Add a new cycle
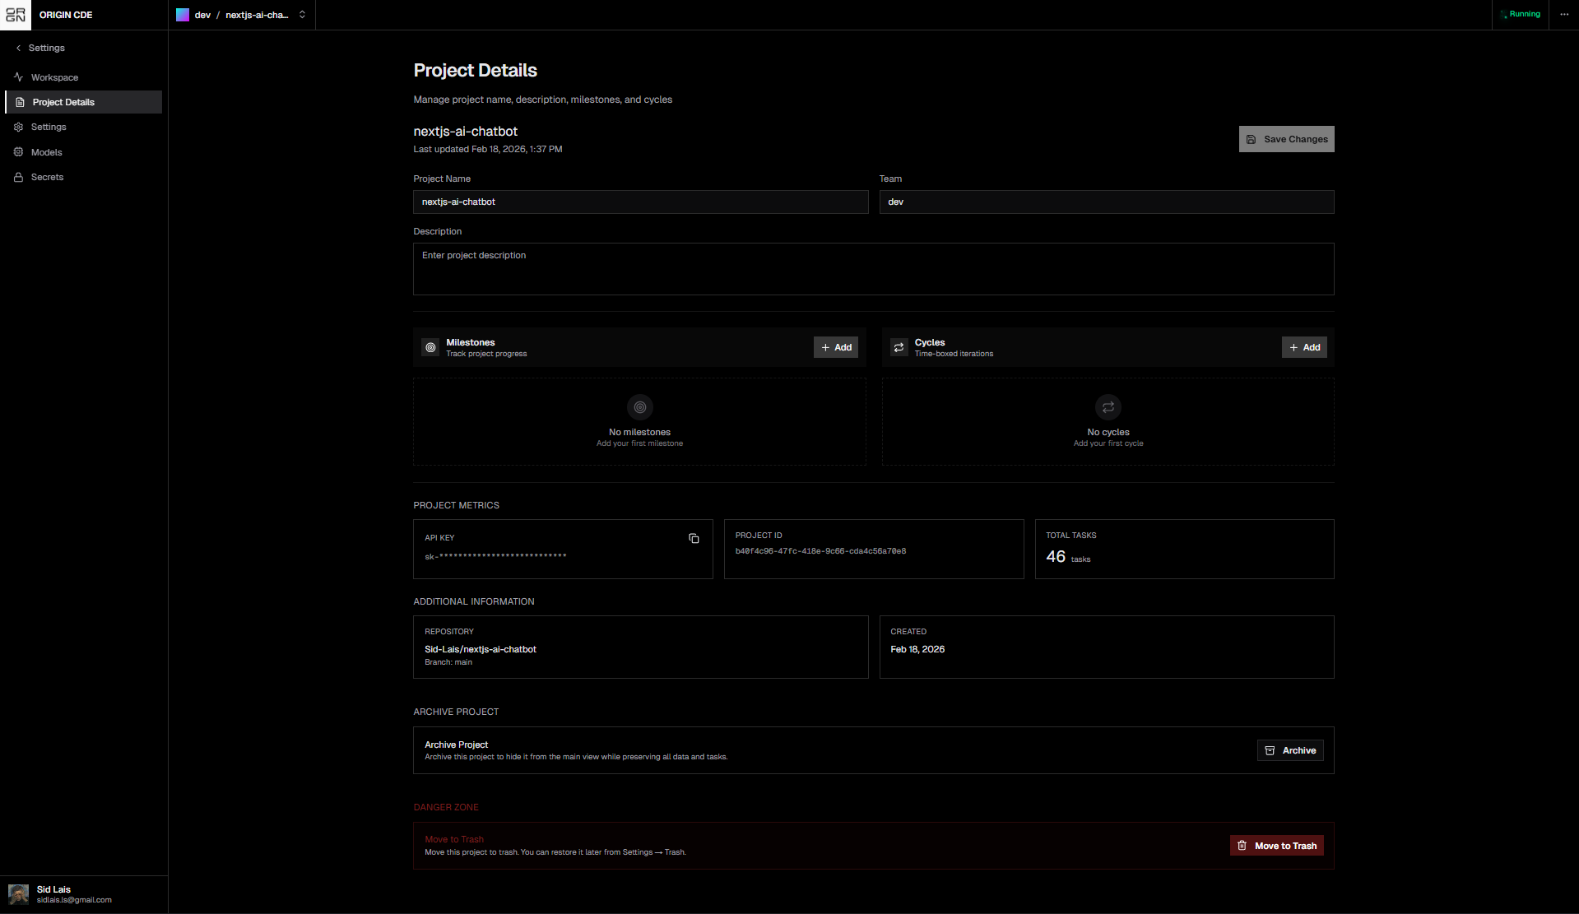1579x914 pixels. point(1303,347)
